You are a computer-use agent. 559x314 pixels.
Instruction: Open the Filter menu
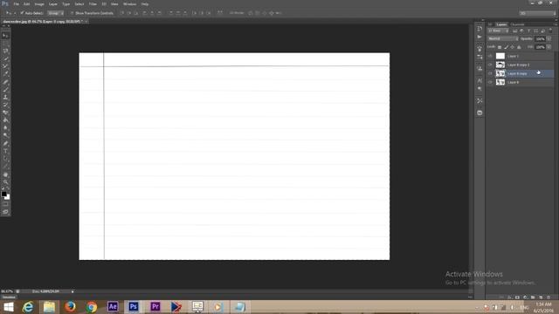pos(93,3)
